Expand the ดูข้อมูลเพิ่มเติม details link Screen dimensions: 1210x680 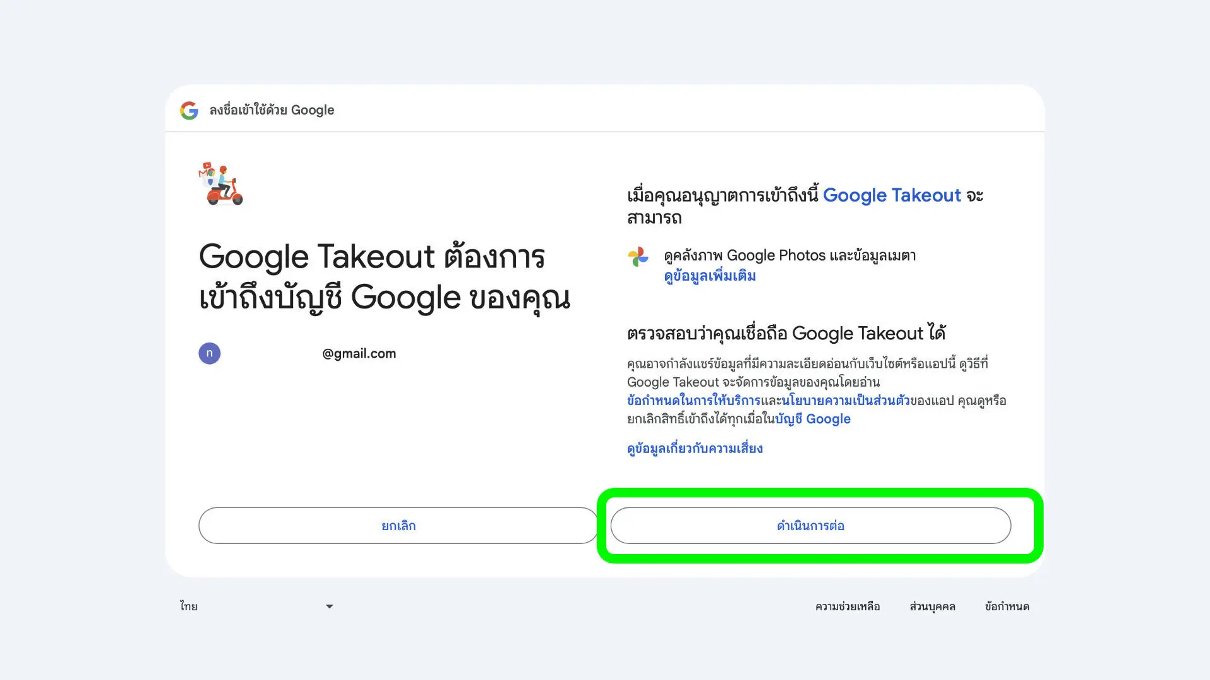(x=710, y=276)
